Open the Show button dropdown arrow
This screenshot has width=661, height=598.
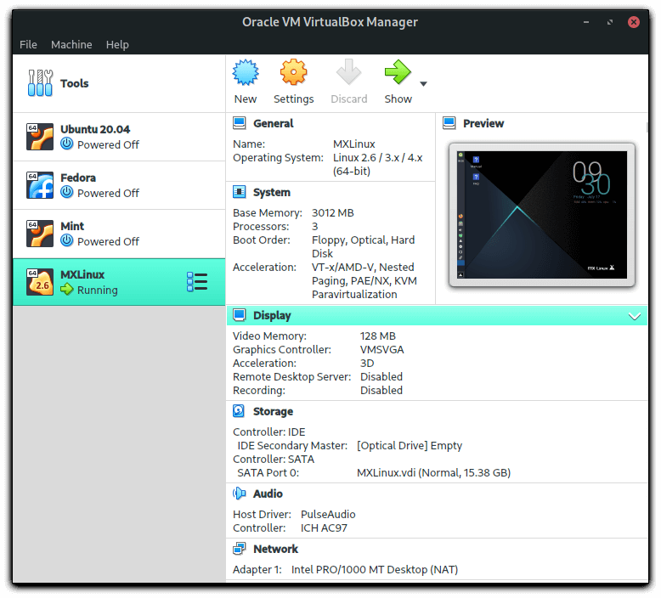coord(424,84)
